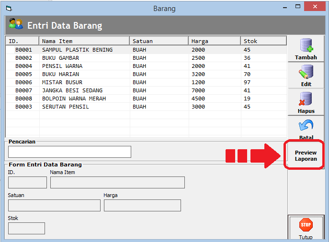The image size is (329, 242).
Task: Sort by the ID. column header
Action: [23, 41]
